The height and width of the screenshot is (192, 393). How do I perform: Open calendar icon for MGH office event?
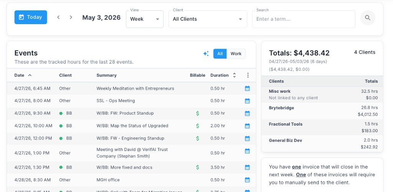point(247,180)
